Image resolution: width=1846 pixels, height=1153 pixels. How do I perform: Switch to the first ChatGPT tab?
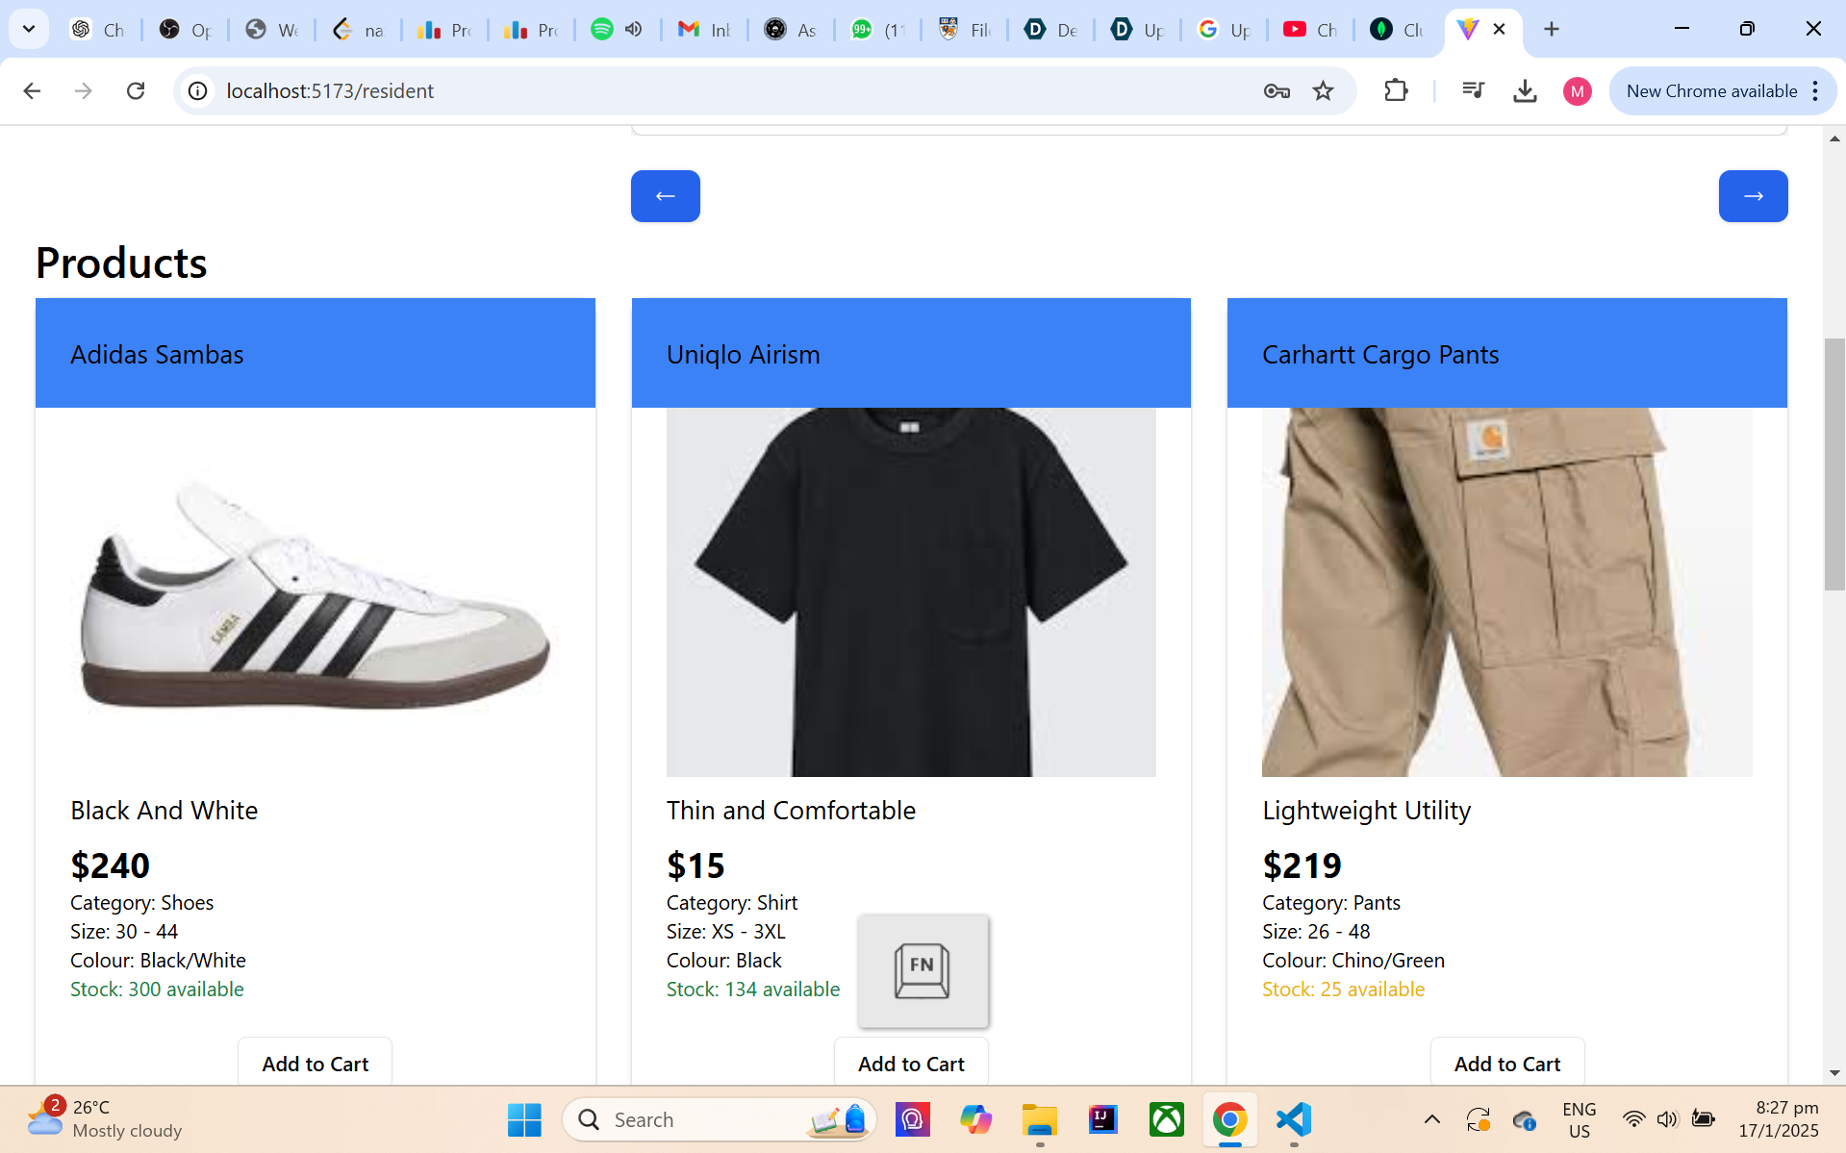pos(98,29)
